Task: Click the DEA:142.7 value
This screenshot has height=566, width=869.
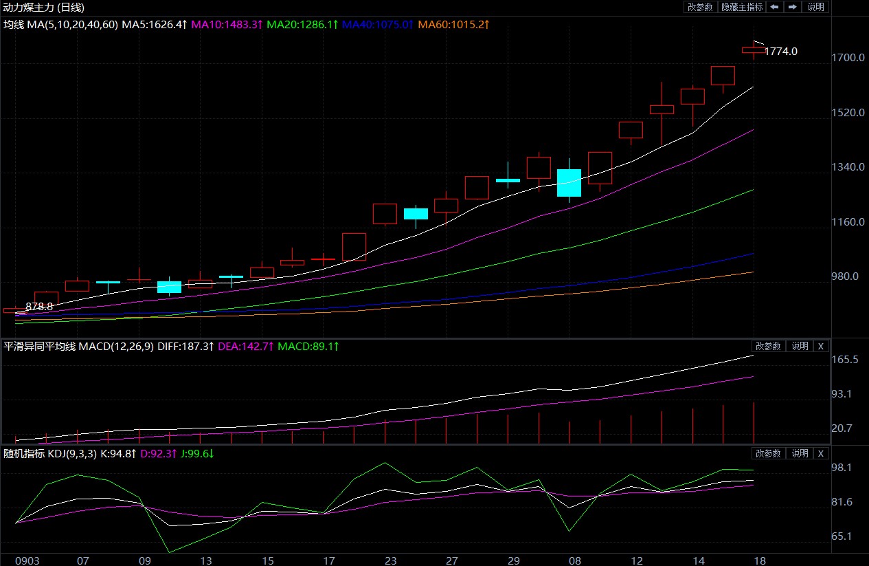Action: [x=246, y=347]
